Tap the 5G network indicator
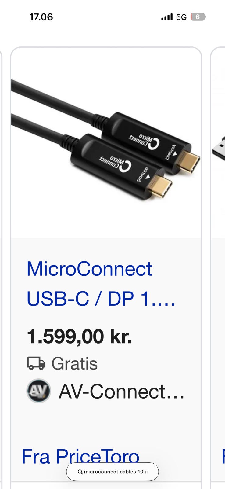 pyautogui.click(x=181, y=17)
